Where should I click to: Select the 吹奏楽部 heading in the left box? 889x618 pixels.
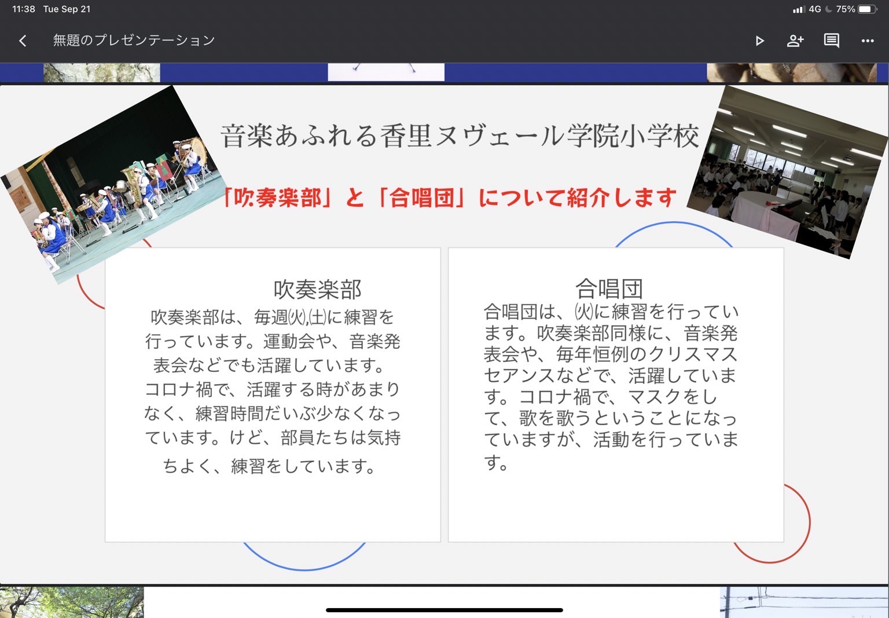point(317,289)
